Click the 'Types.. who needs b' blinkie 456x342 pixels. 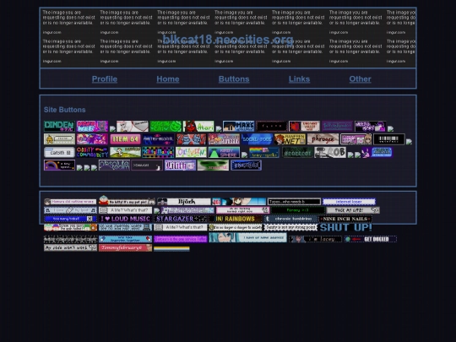[x=294, y=202]
